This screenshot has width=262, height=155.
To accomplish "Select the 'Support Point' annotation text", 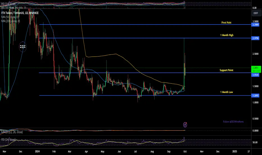I will pyautogui.click(x=226, y=70).
